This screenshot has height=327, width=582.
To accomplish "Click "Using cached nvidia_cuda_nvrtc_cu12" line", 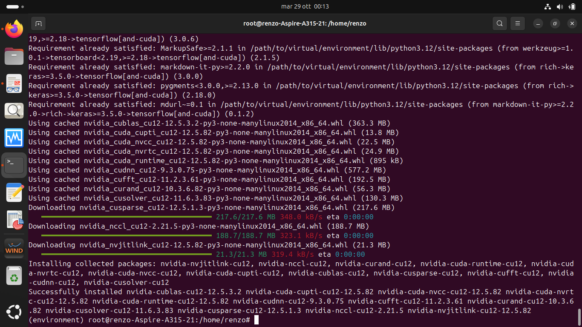I will pyautogui.click(x=213, y=151).
